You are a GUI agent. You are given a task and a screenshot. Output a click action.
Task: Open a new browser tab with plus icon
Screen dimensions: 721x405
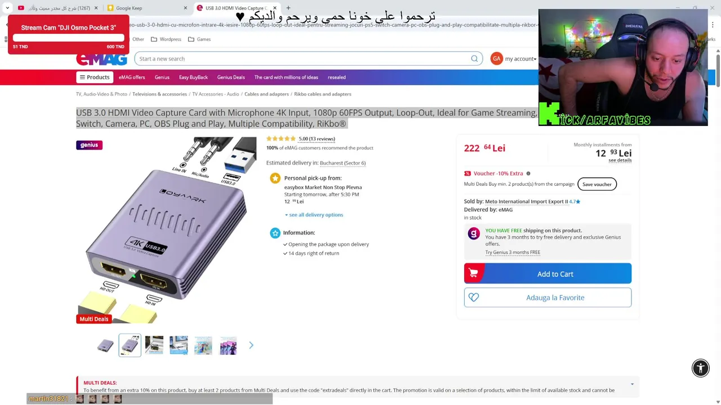click(x=288, y=8)
